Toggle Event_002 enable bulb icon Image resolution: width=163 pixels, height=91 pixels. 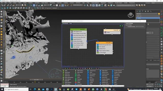(112, 43)
